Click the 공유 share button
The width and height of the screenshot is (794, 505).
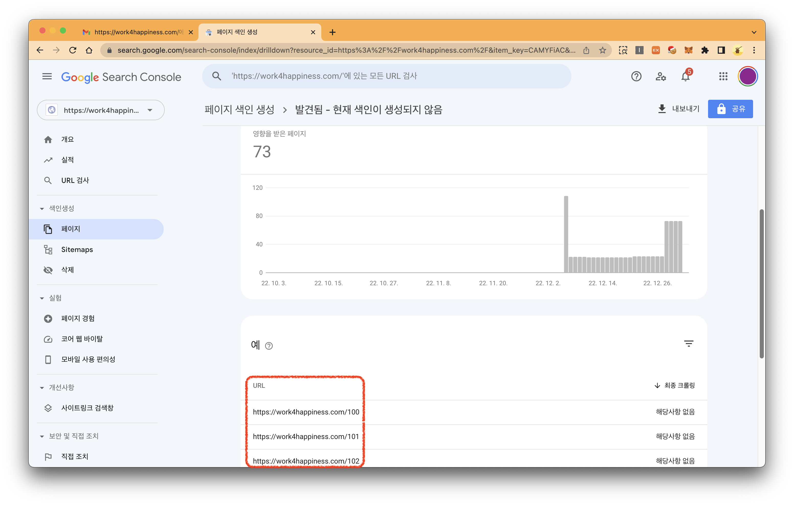[x=730, y=109]
